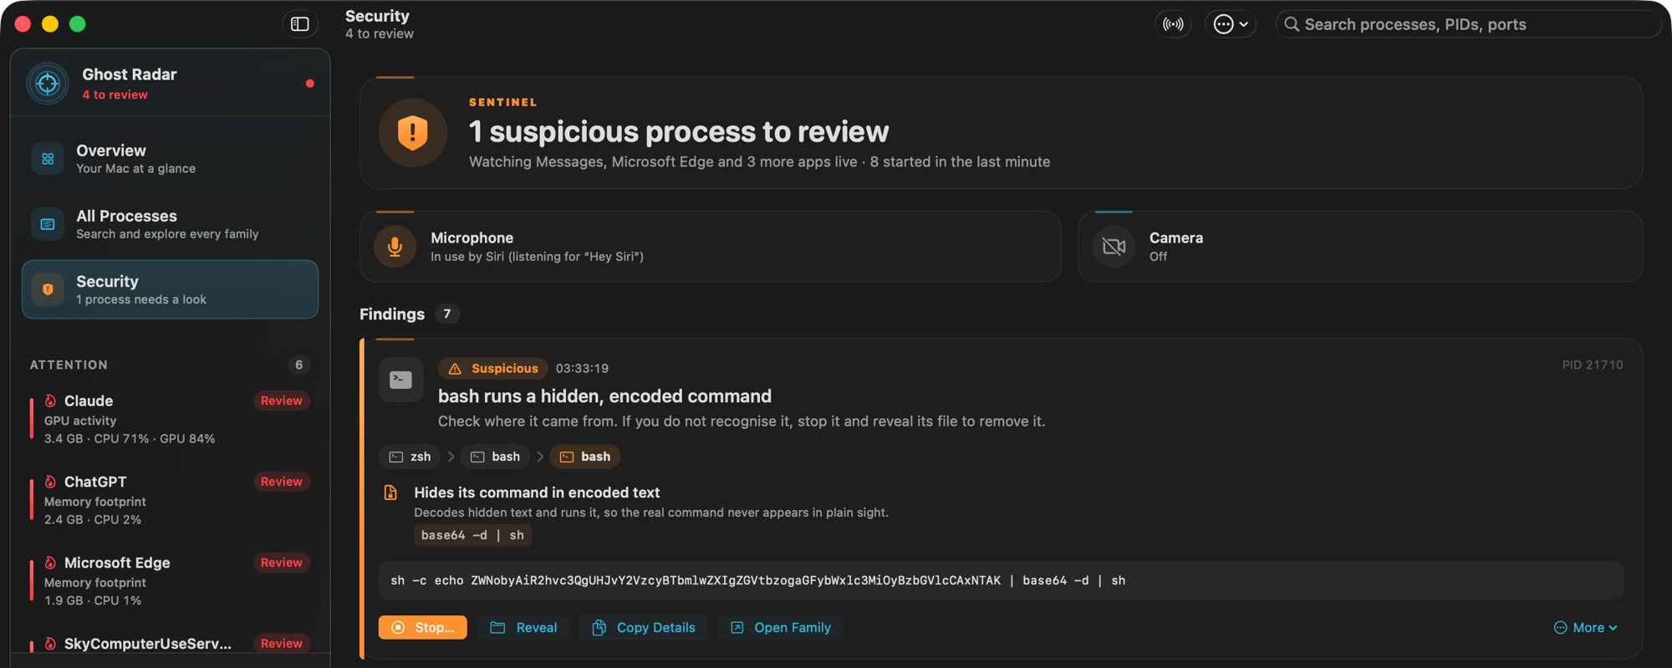The width and height of the screenshot is (1672, 668).
Task: Reveal the process file in Finder
Action: 523,628
